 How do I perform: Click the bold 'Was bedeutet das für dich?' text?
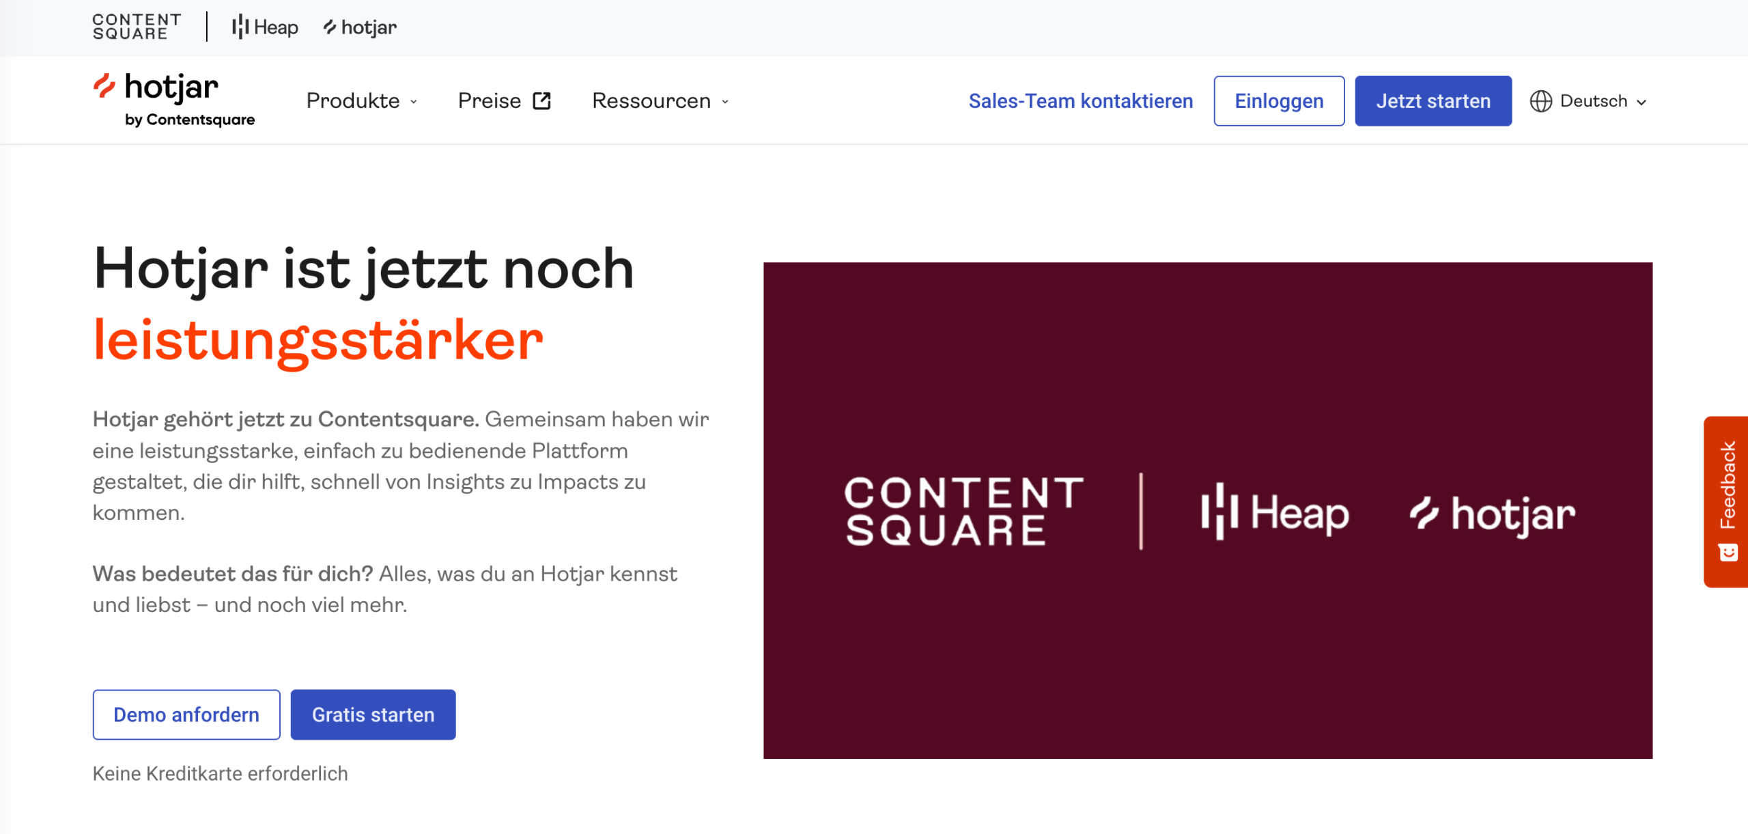click(233, 574)
